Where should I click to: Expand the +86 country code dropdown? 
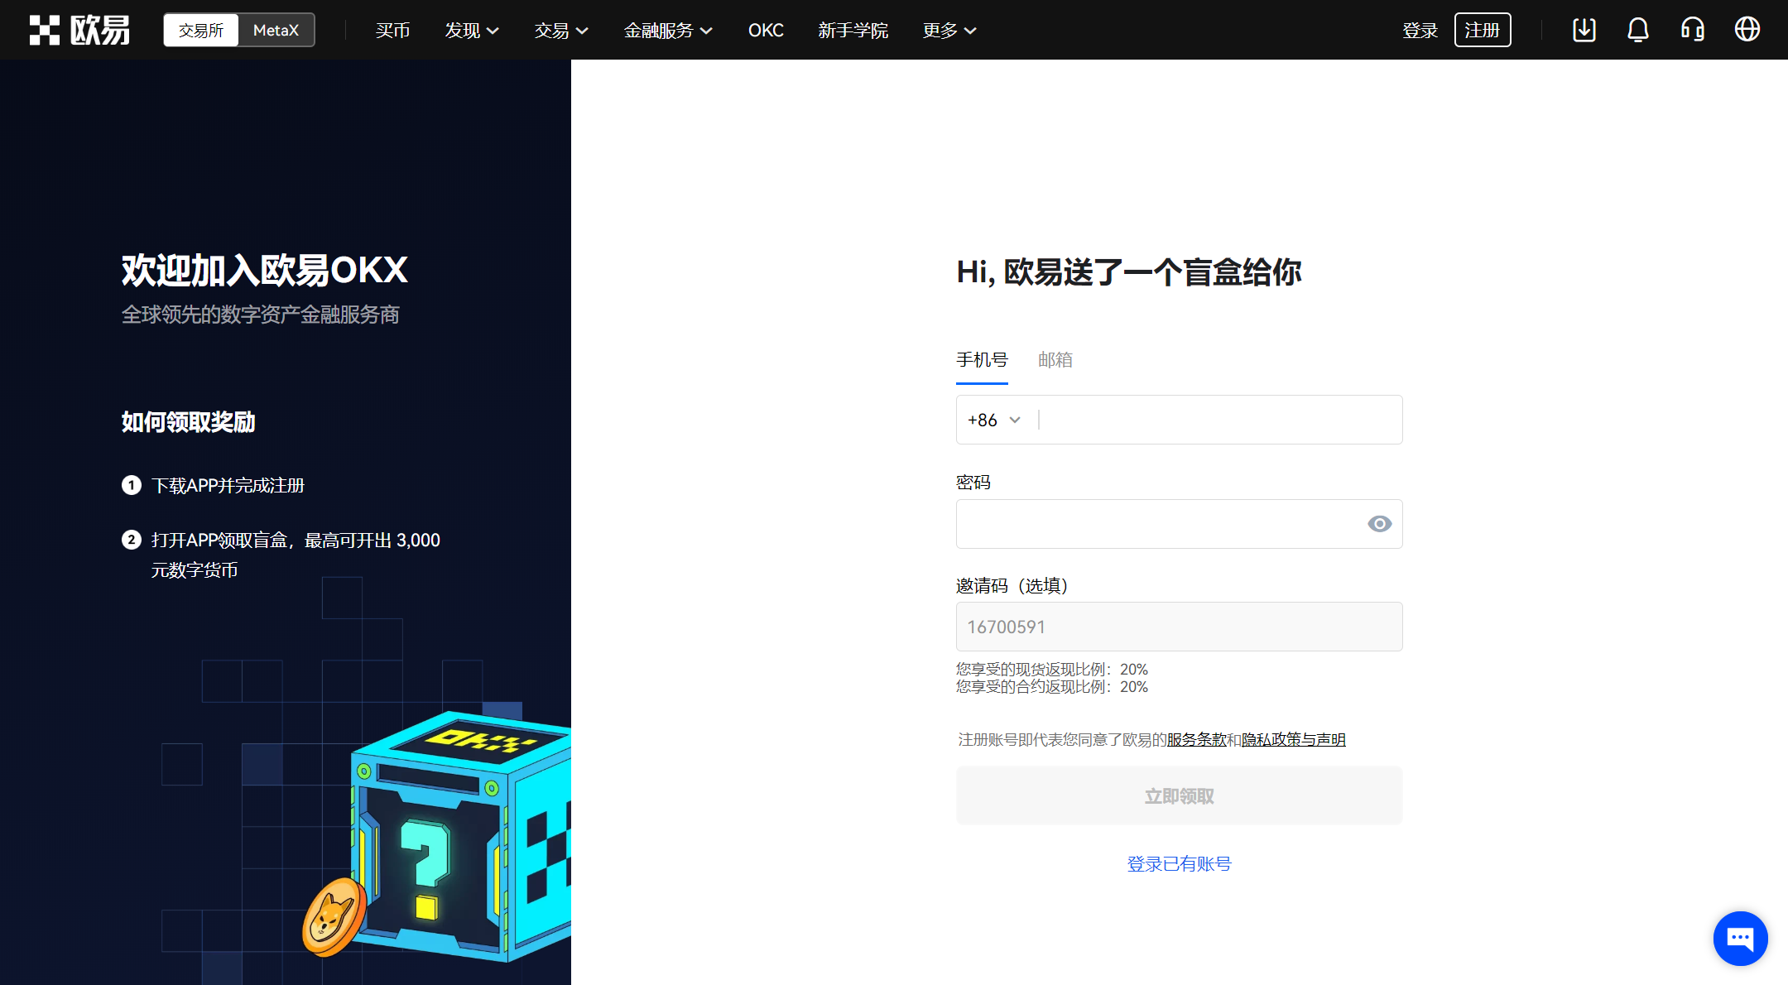tap(994, 420)
